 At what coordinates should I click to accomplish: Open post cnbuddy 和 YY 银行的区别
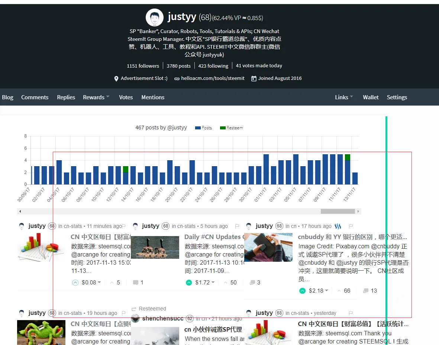[352, 237]
